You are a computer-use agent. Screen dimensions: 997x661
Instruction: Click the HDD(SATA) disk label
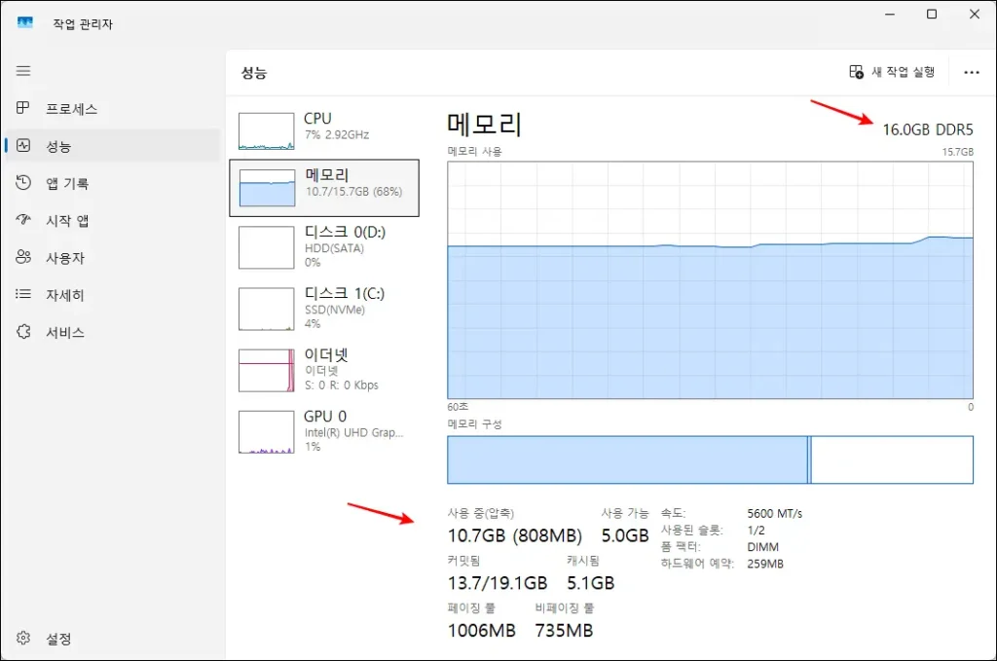[x=335, y=248]
